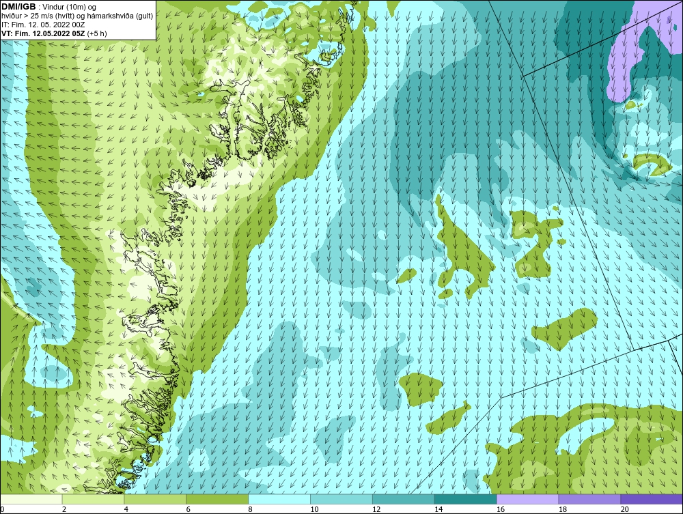This screenshot has height=514, width=683.
Task: Click the 6–8 m/s olive green legend swatch
Action: coord(217,499)
